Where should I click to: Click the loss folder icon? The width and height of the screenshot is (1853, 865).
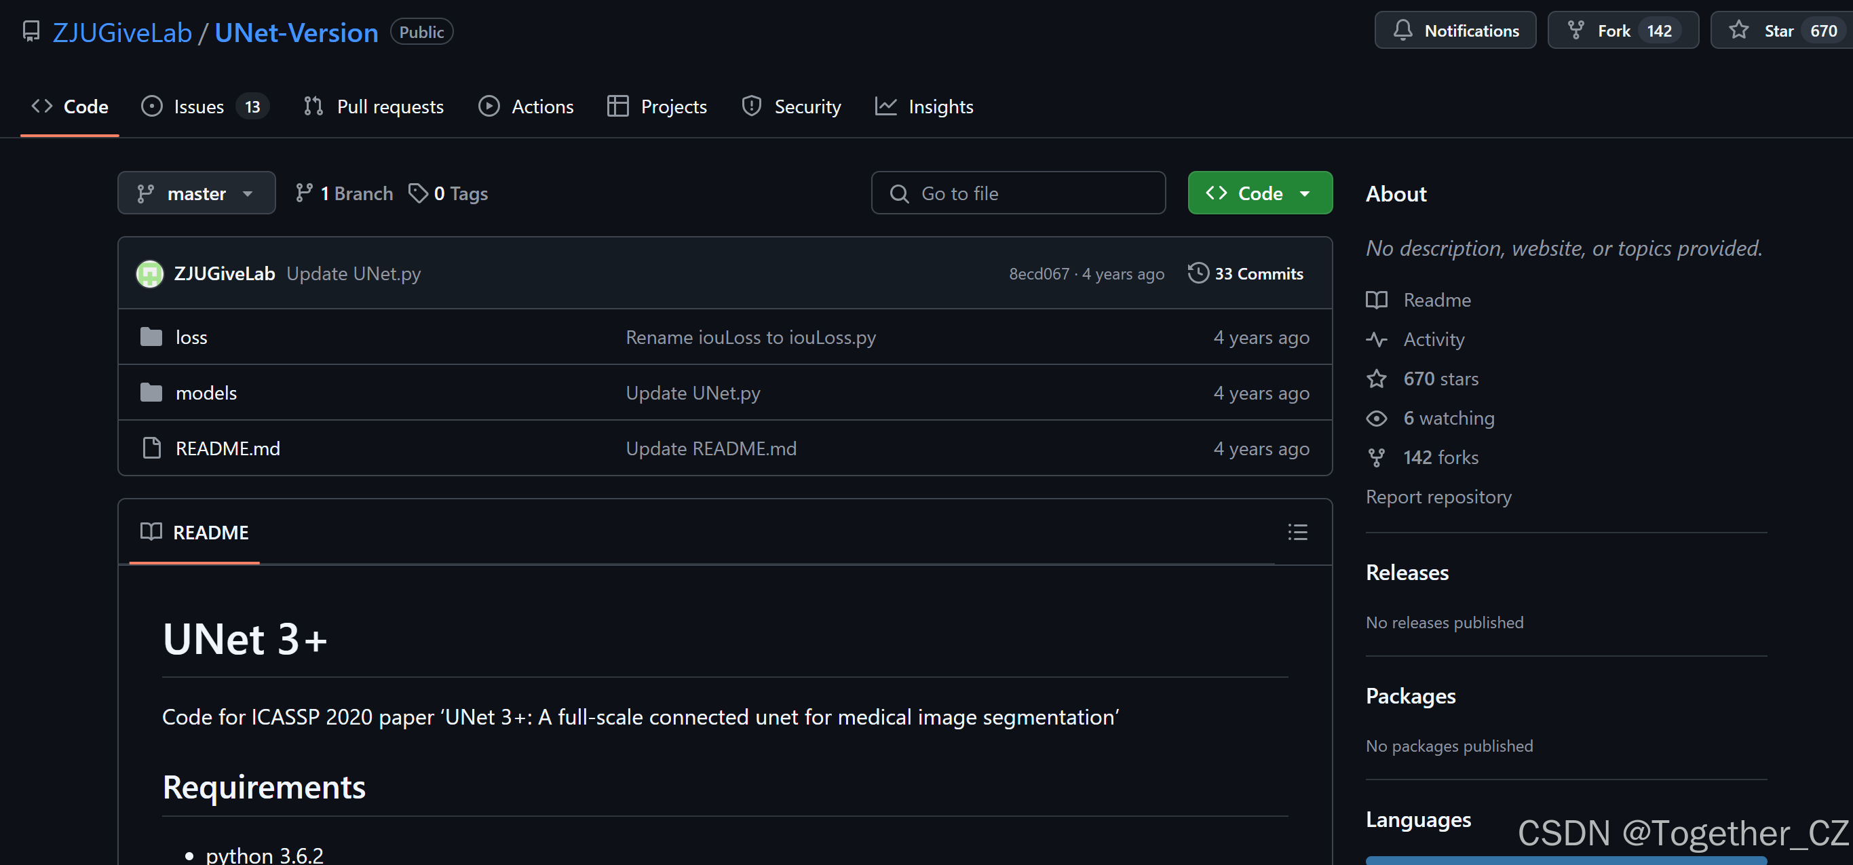(151, 337)
